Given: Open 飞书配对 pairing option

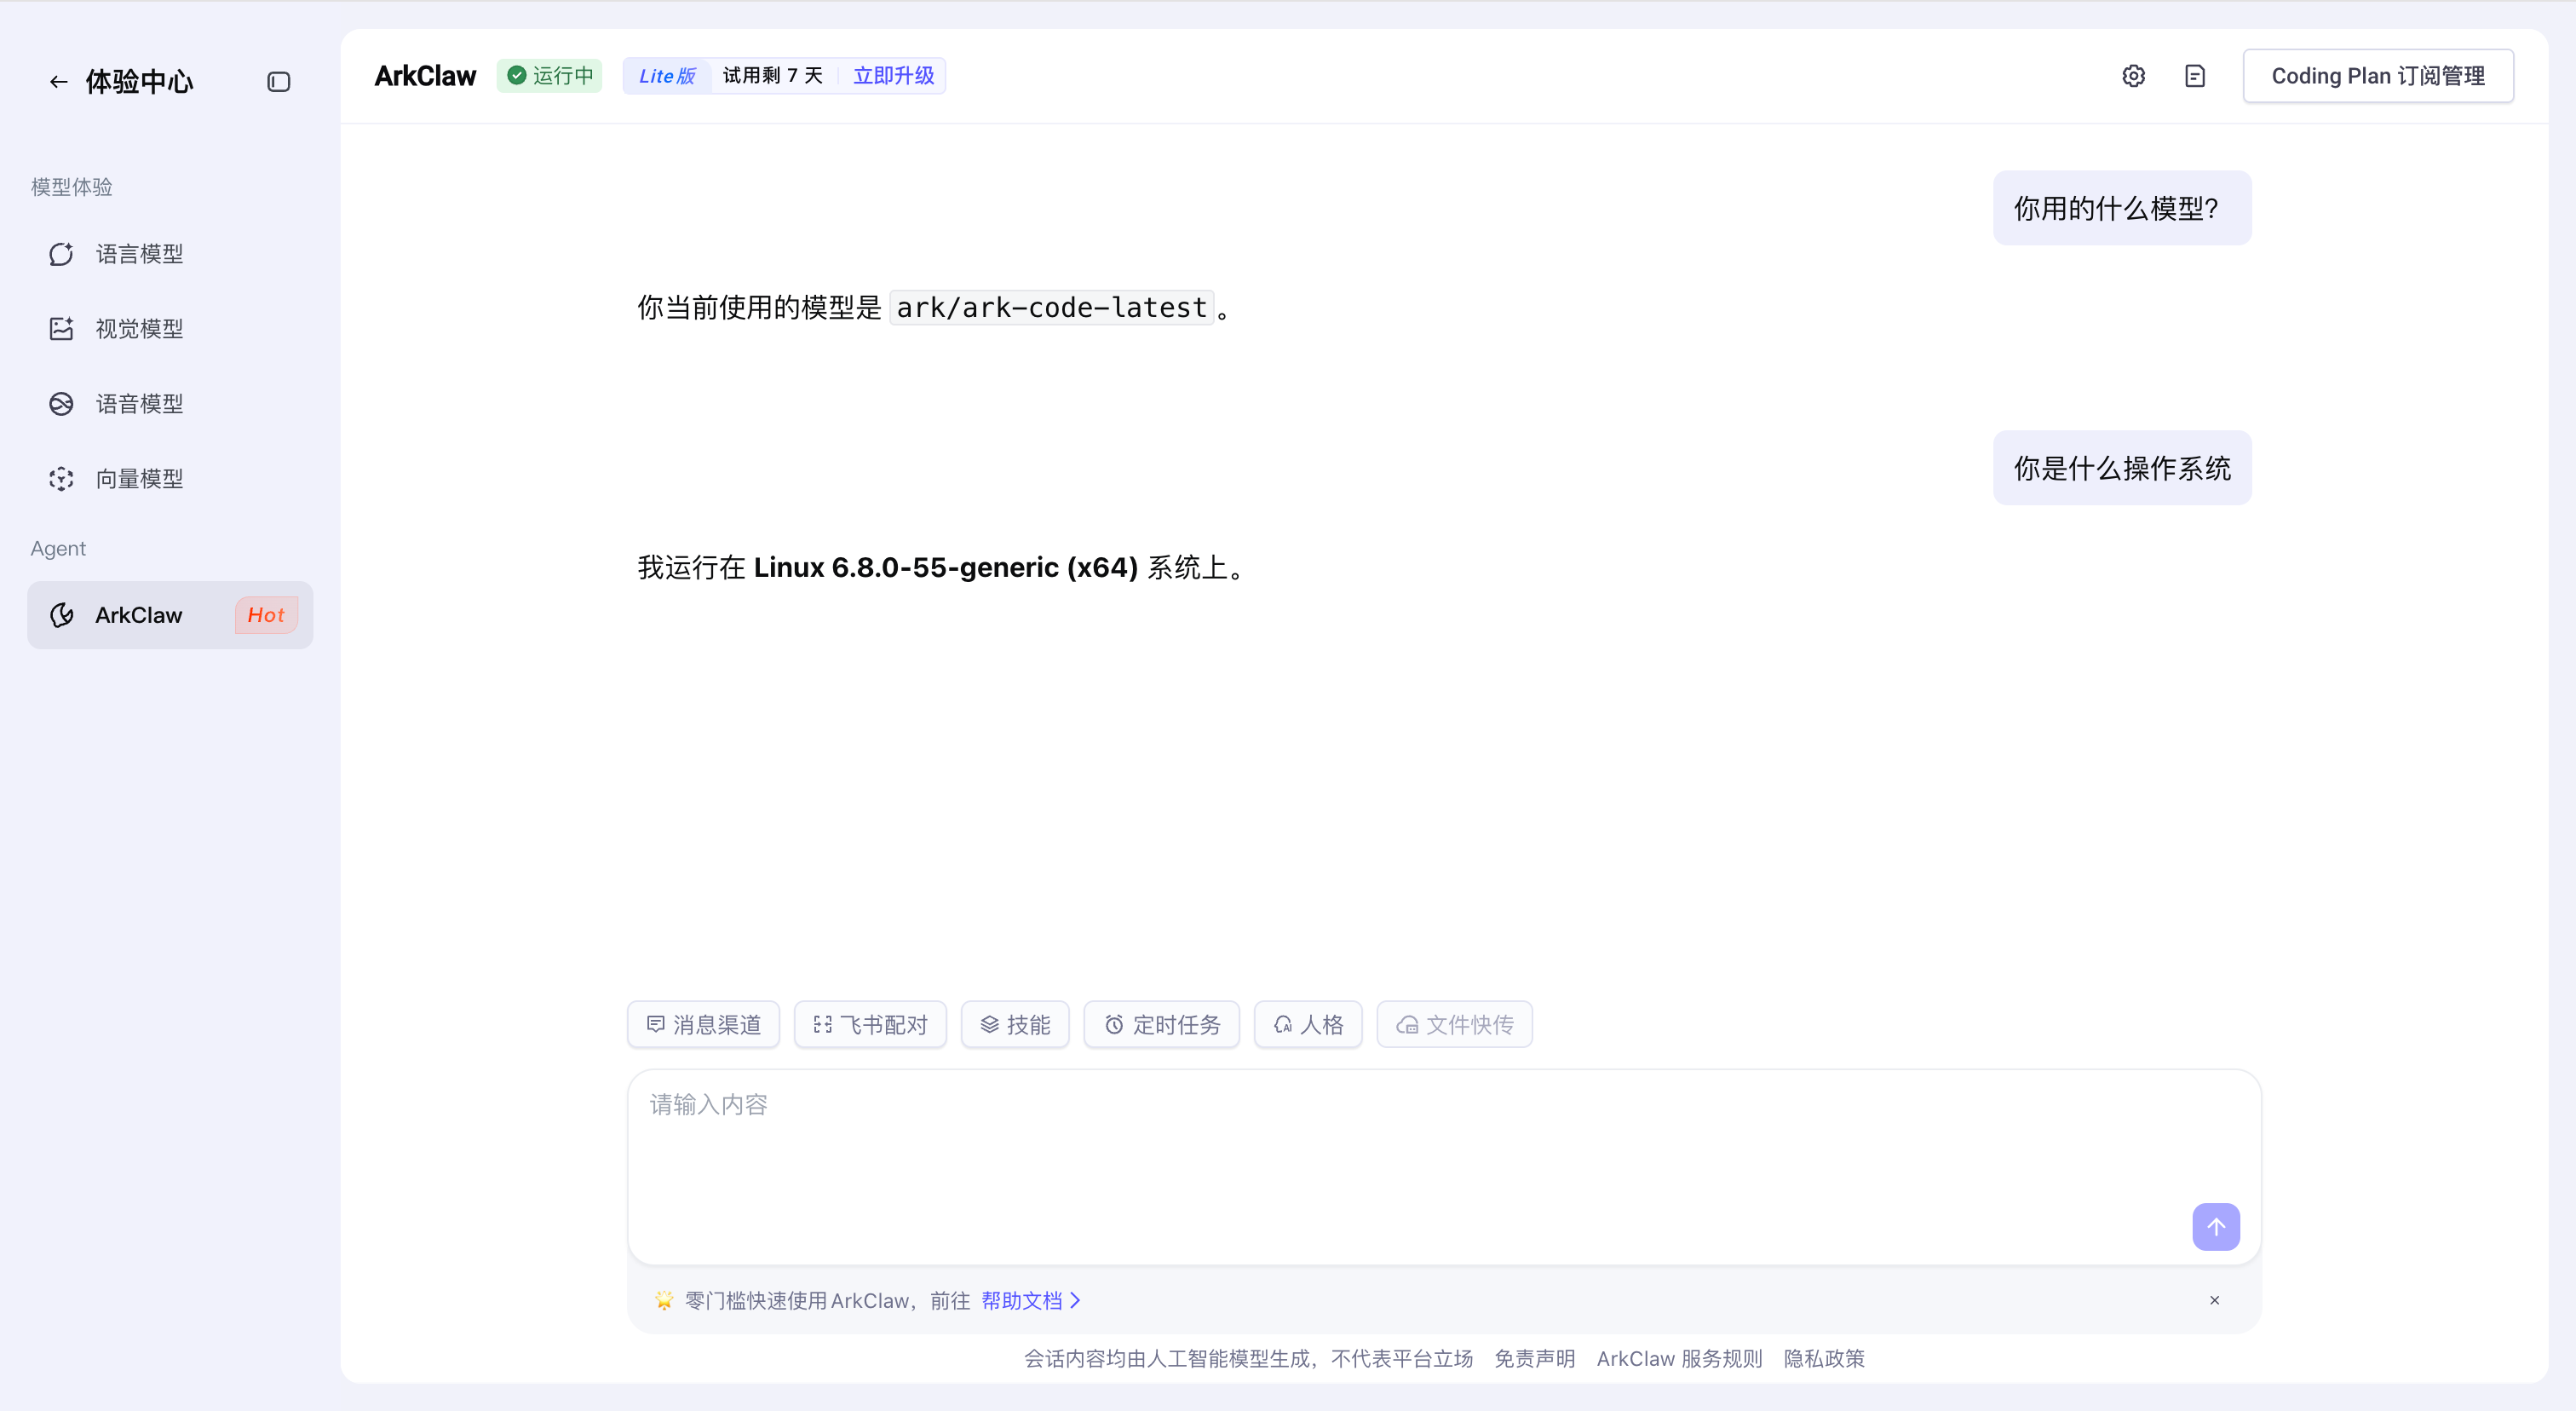Looking at the screenshot, I should pos(870,1024).
